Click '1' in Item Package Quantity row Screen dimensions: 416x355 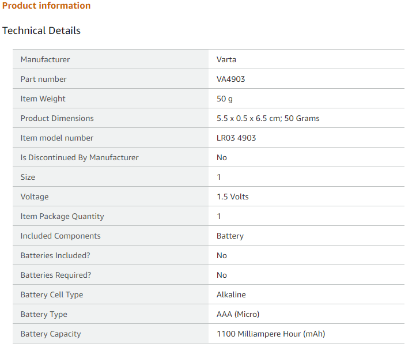(218, 217)
